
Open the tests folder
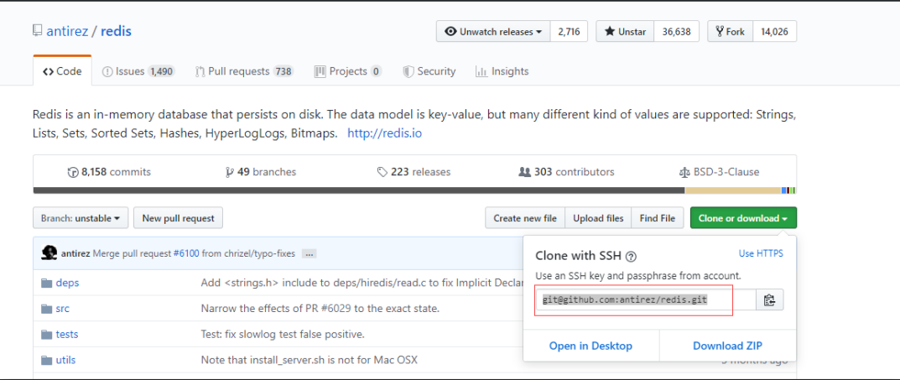(67, 334)
